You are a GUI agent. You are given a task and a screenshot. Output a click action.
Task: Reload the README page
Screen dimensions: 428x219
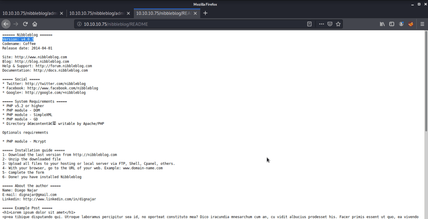tap(25, 24)
